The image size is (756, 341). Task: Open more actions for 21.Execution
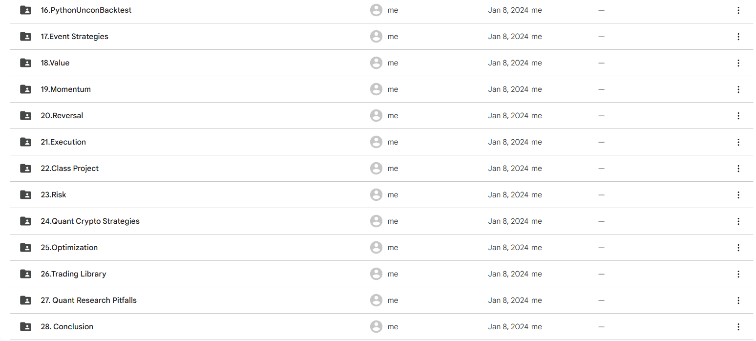pos(738,142)
